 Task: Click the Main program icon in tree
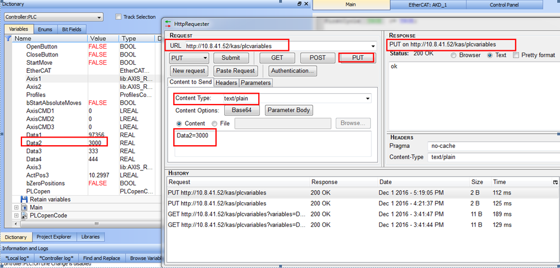pyautogui.click(x=24, y=207)
